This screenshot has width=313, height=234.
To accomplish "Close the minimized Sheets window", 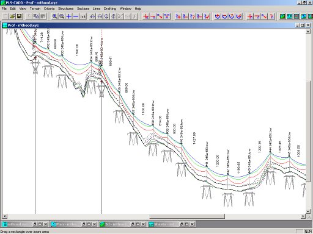I will click(x=192, y=224).
